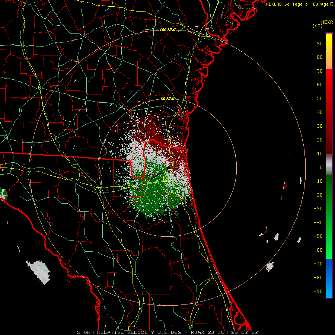Viewport: 335px width, 335px height.
Task: Click the NEXLAB-College of DuPage title text
Action: 300,4
